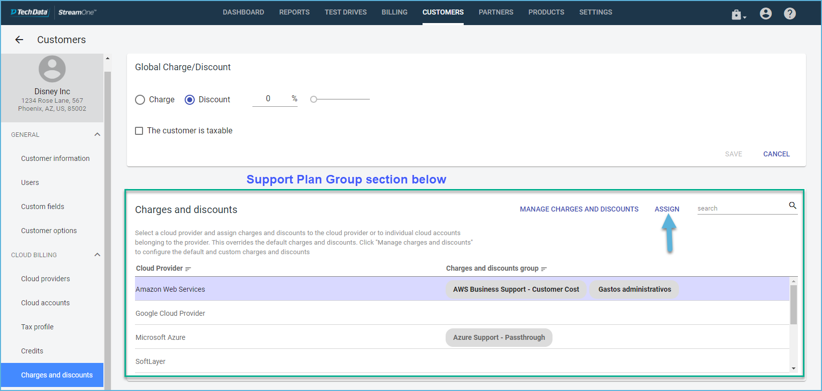
Task: Select the Google Cloud Provider row
Action: click(462, 313)
